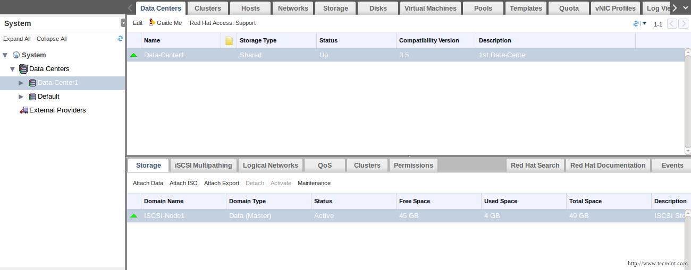Click the Data-Center1 server icon in tree
This screenshot has height=270, width=691.
[32, 83]
